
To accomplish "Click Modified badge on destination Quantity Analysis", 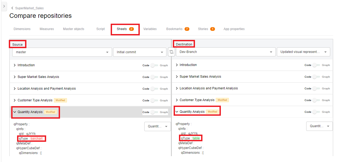I will point(212,112).
